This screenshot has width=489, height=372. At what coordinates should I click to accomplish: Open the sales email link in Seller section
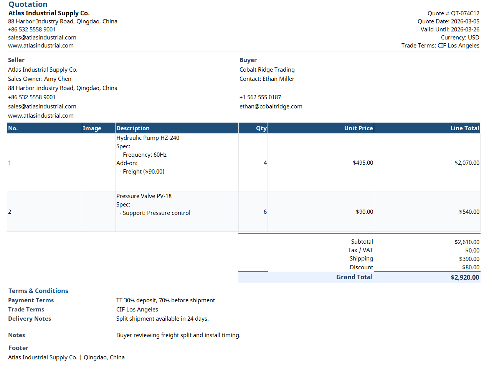pyautogui.click(x=42, y=107)
